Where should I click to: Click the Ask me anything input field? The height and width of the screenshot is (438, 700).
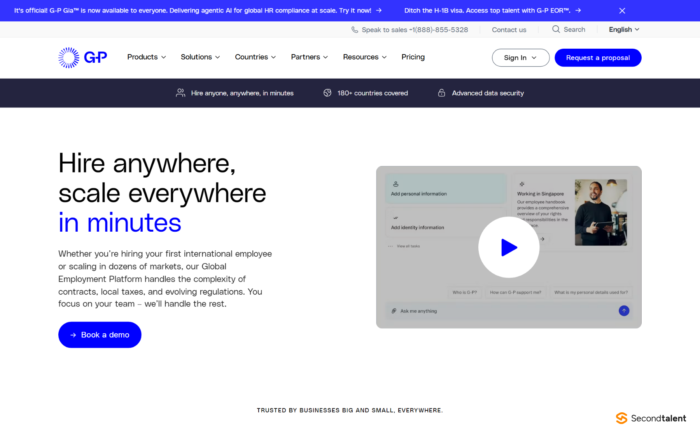(509, 311)
